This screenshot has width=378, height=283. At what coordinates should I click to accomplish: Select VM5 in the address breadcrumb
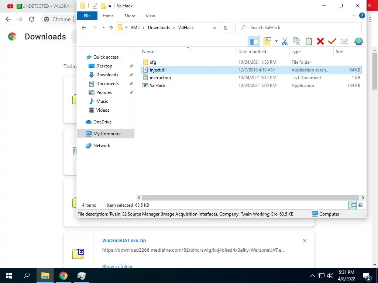[135, 28]
